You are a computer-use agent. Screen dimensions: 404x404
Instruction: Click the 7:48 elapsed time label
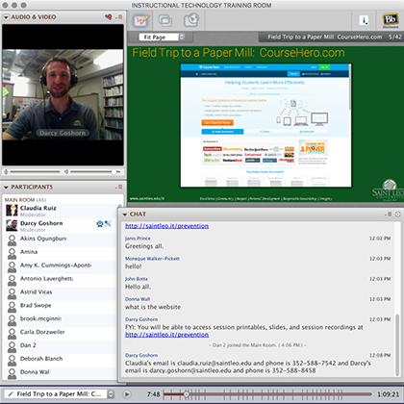tap(153, 394)
